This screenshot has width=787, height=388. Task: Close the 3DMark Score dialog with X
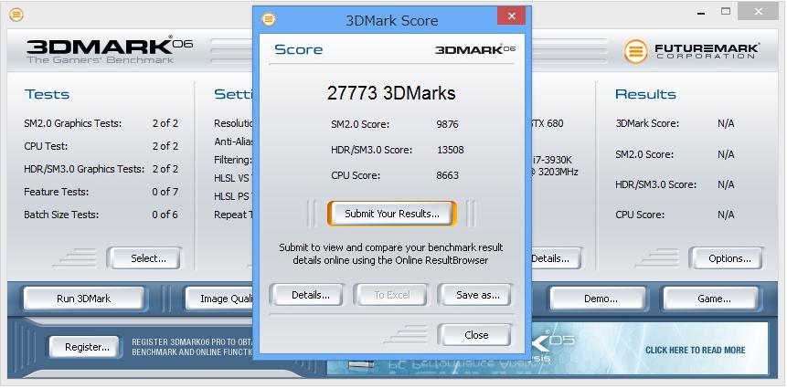[x=512, y=16]
